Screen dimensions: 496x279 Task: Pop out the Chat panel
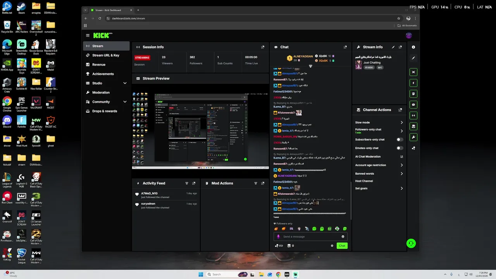[345, 47]
